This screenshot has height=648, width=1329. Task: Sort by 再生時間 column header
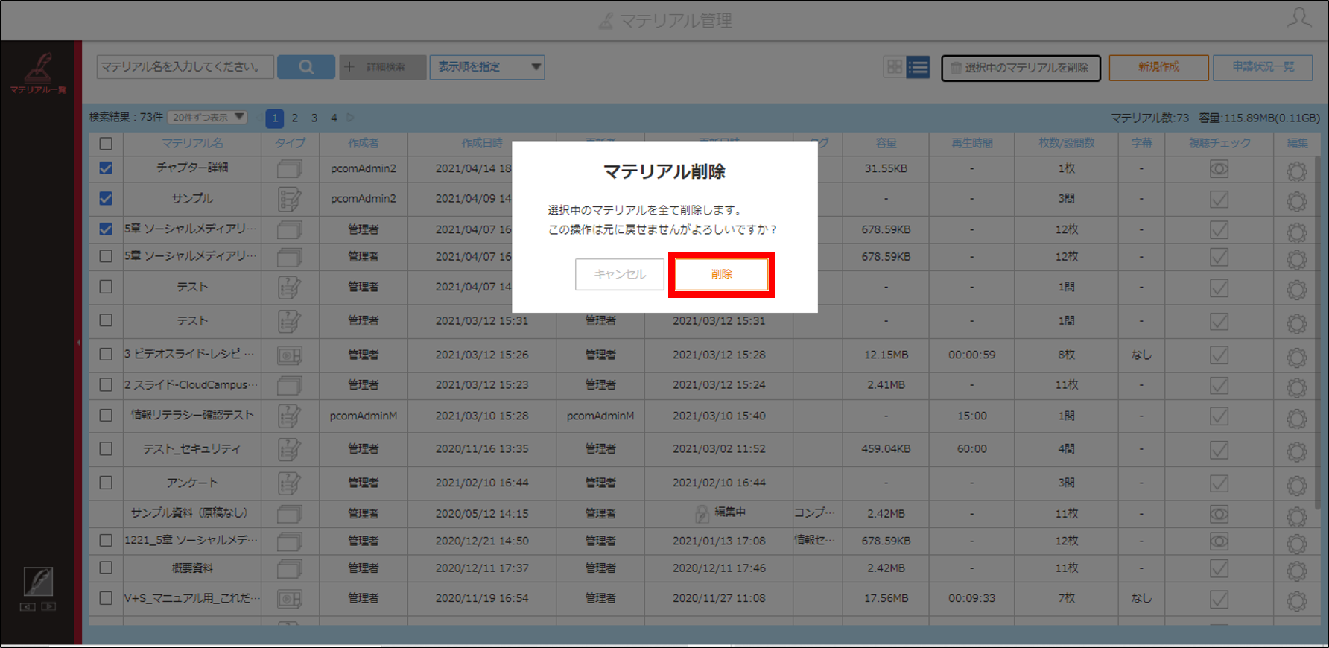coord(971,143)
